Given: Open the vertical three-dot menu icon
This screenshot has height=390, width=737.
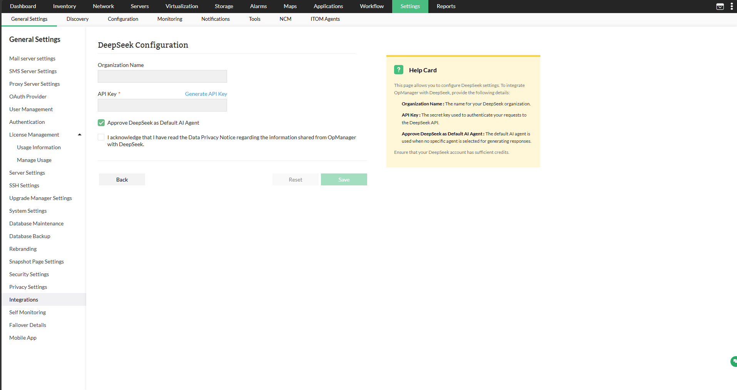Looking at the screenshot, I should pos(732,7).
